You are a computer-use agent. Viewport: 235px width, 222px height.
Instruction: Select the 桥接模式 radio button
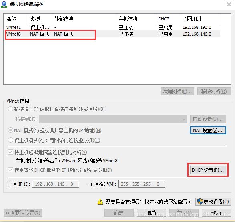click(10, 109)
